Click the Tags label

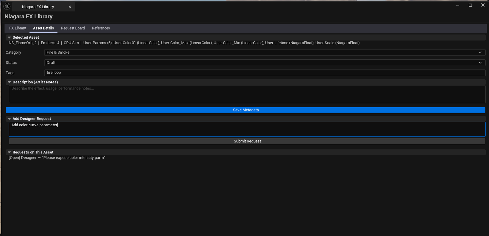[x=10, y=73]
